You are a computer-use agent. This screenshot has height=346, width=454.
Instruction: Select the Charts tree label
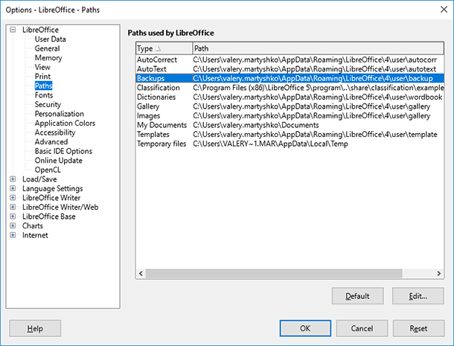[x=33, y=225]
